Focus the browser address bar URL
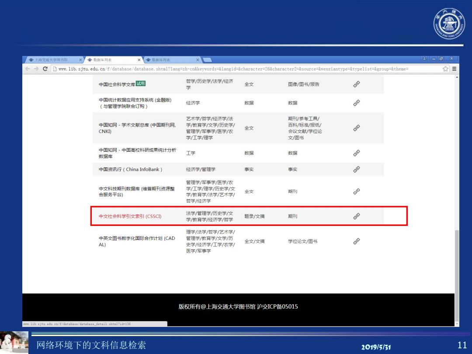 pos(233,69)
